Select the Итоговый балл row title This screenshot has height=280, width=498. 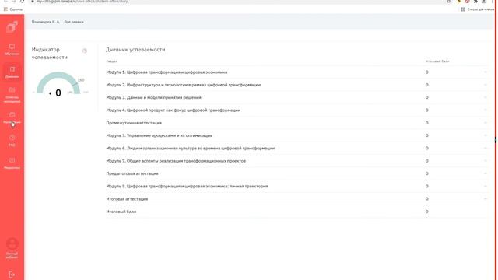pos(121,212)
